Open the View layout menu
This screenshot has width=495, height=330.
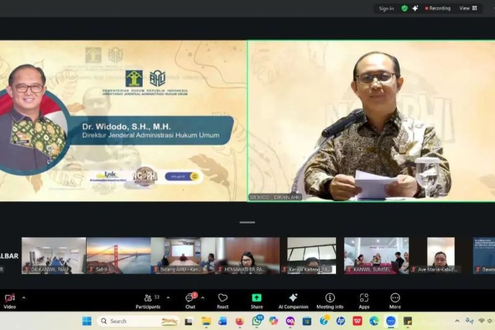(x=468, y=8)
